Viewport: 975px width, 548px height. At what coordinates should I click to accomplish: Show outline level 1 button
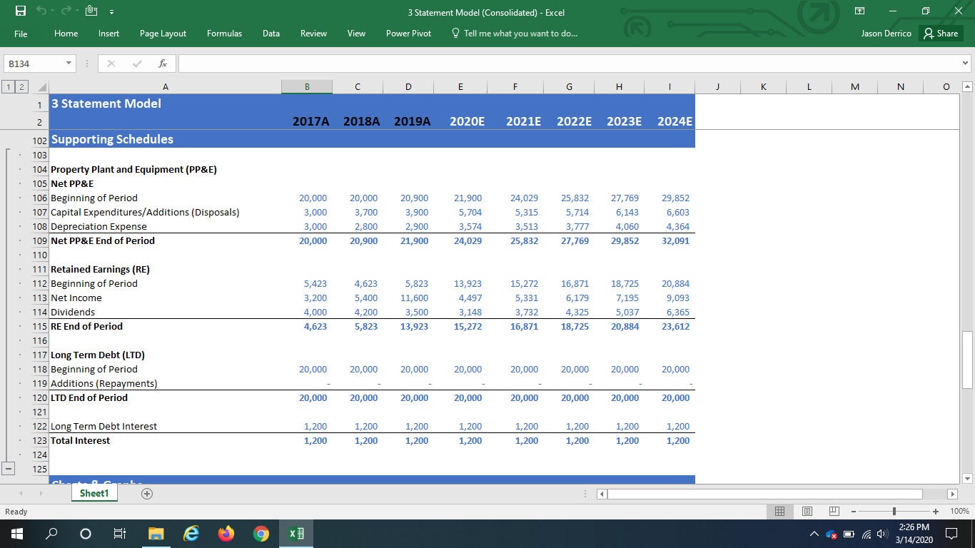click(6, 87)
